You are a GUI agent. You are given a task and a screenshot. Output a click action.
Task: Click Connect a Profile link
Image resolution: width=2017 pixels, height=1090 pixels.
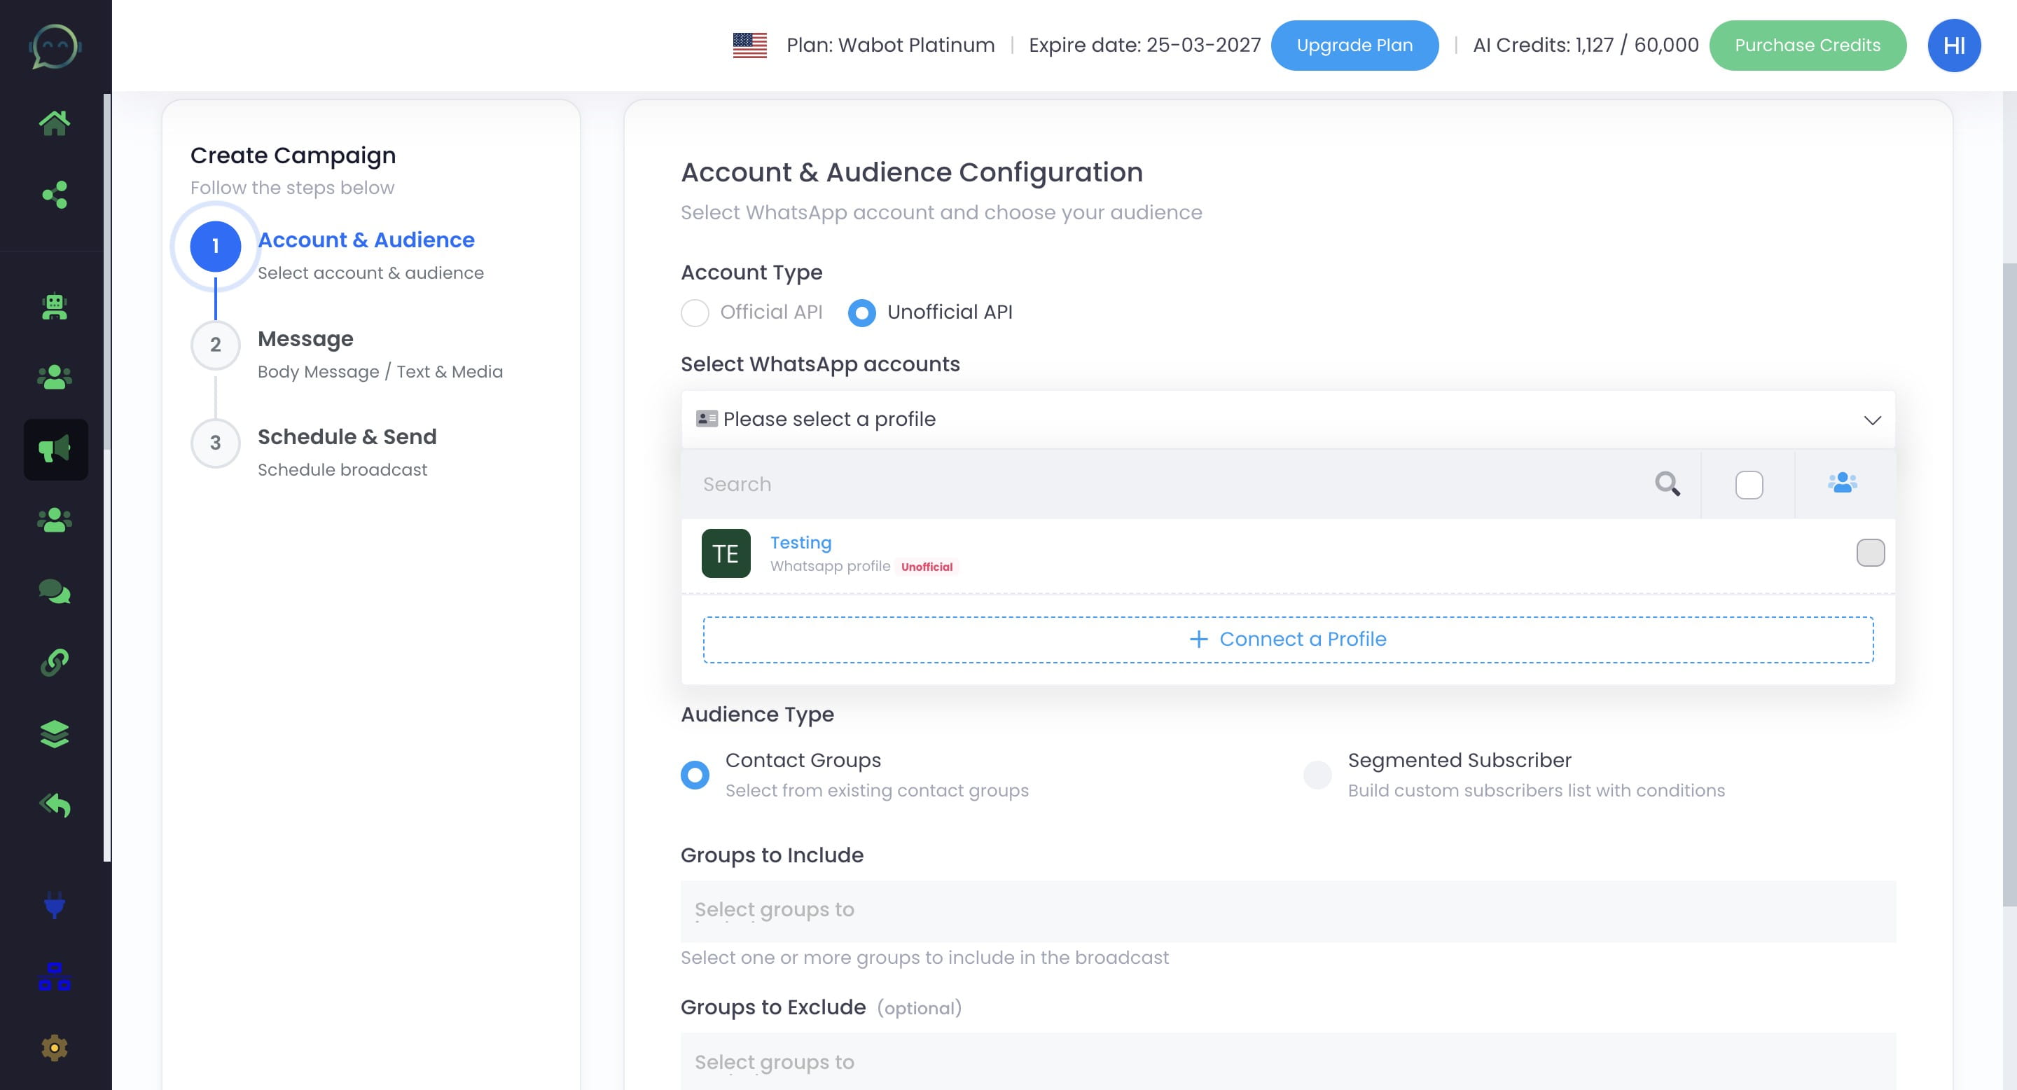[1287, 640]
